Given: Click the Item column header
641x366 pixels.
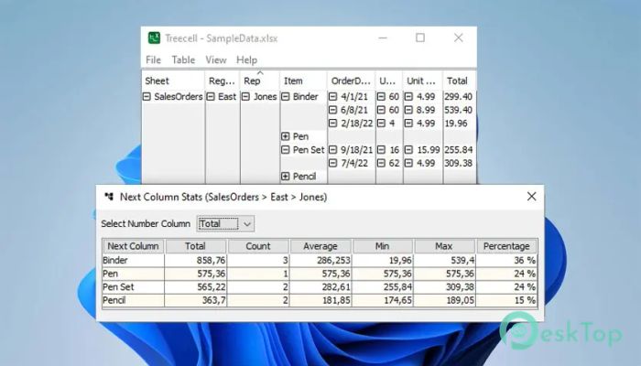Looking at the screenshot, I should [303, 81].
